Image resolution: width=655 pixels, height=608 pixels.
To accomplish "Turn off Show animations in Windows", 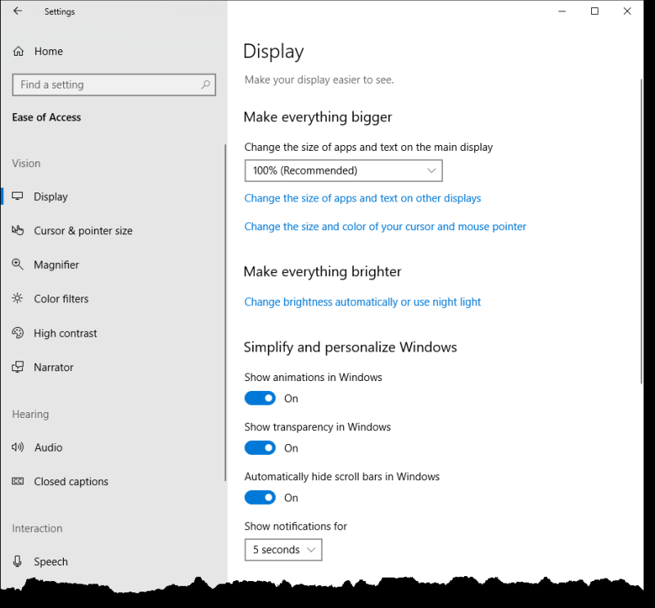I will pos(260,398).
